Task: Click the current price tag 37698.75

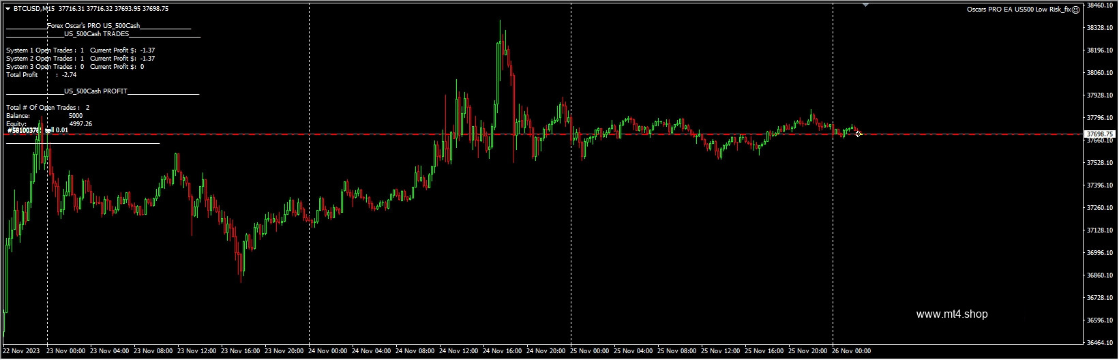Action: 1100,134
